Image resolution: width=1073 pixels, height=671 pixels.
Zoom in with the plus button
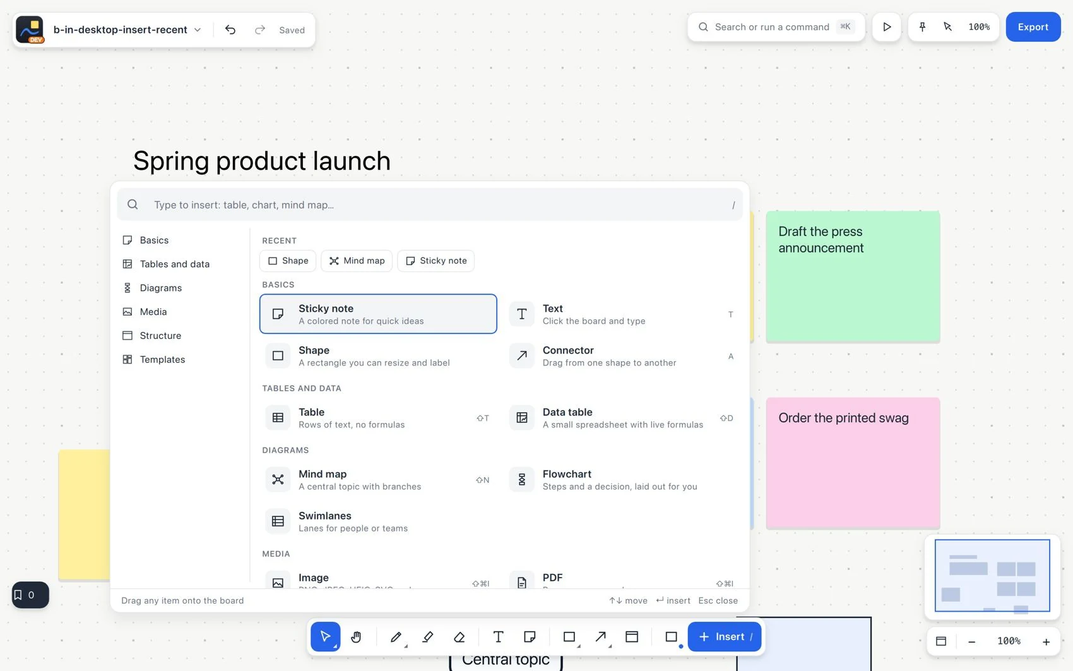tap(1046, 641)
